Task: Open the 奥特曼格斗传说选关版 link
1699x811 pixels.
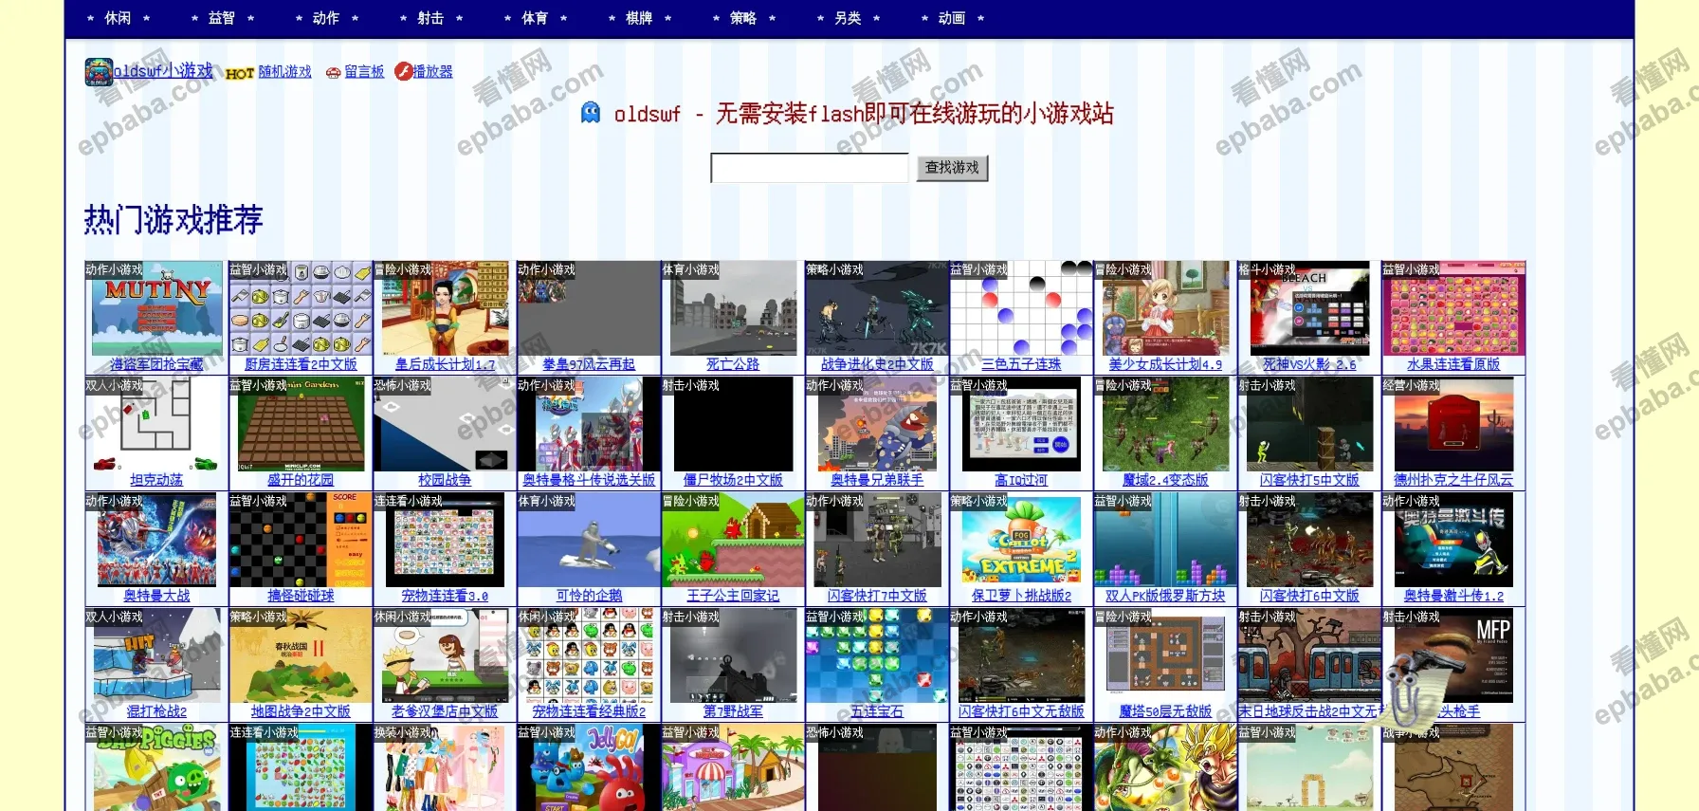Action: coord(589,480)
